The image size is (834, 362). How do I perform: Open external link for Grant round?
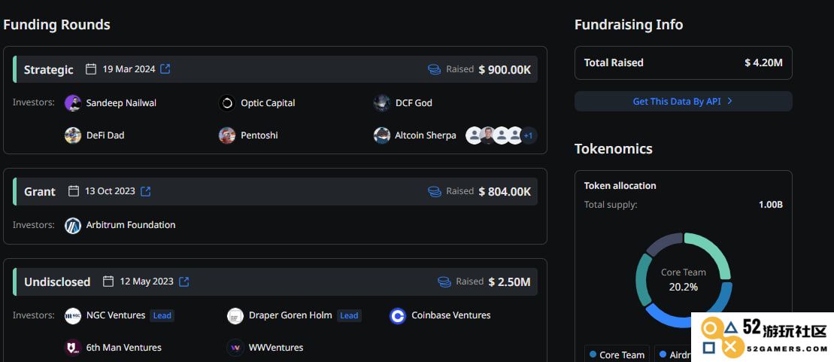[x=145, y=192]
